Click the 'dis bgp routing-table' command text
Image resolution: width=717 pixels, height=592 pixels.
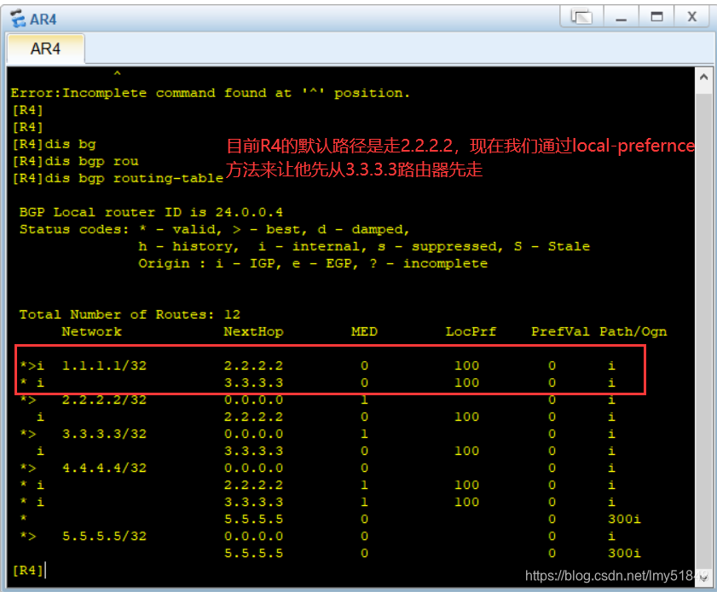[x=134, y=178]
